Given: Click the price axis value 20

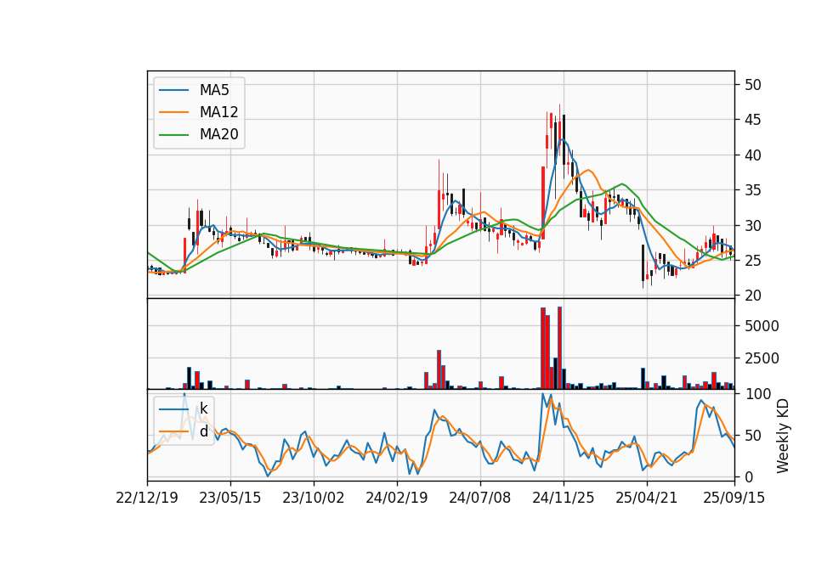Looking at the screenshot, I should click(x=752, y=296).
